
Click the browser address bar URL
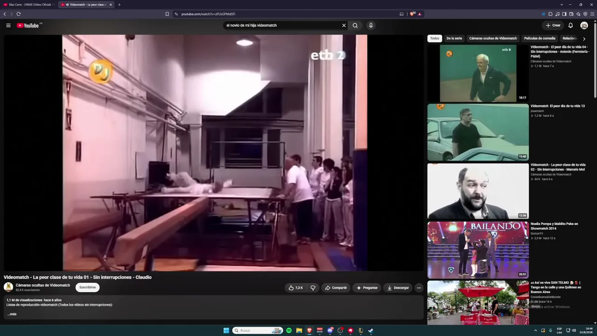[208, 14]
